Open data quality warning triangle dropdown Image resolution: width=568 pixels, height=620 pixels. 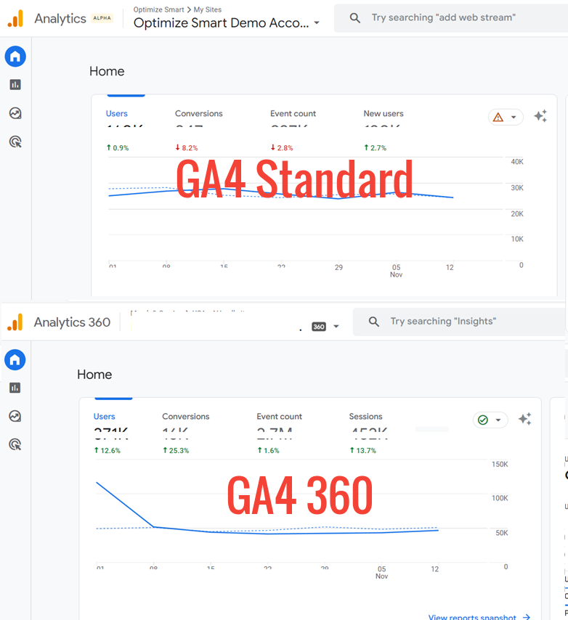(506, 117)
